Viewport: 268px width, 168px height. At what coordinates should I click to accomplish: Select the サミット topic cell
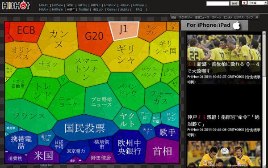point(48,66)
